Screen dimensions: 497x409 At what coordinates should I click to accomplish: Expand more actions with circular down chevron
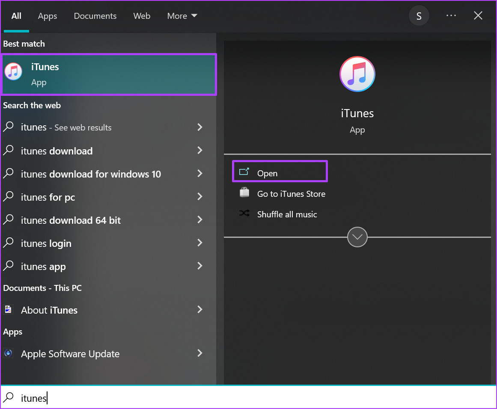pyautogui.click(x=357, y=237)
